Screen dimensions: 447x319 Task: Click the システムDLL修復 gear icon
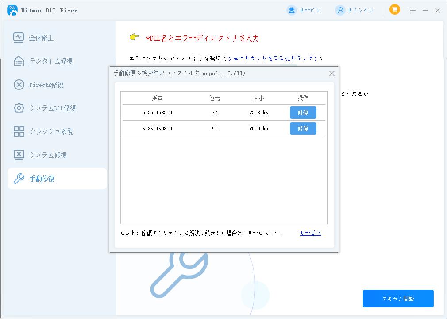point(19,108)
